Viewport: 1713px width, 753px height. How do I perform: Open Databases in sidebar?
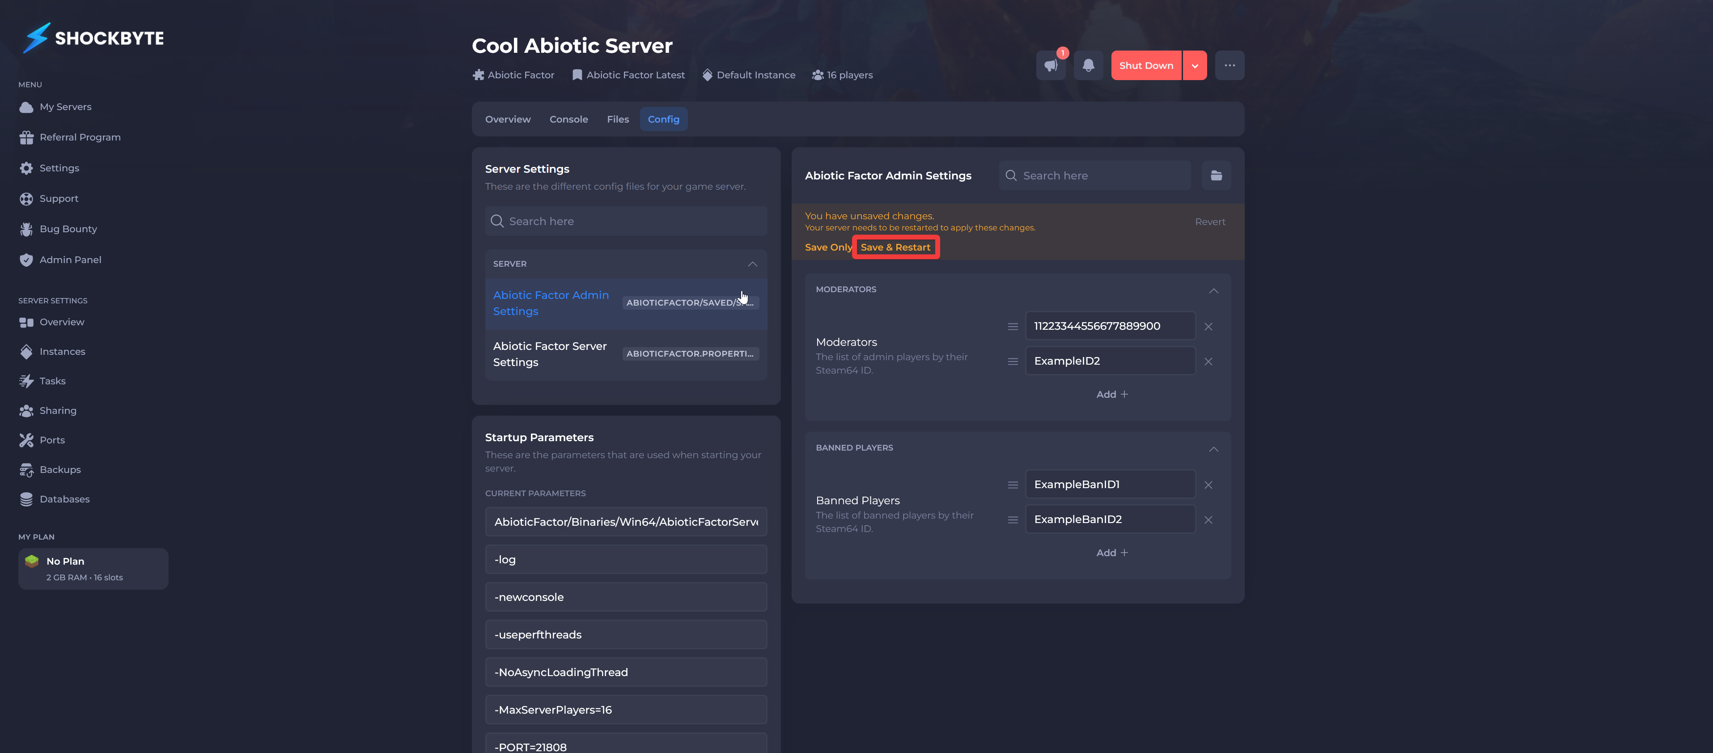point(55,499)
